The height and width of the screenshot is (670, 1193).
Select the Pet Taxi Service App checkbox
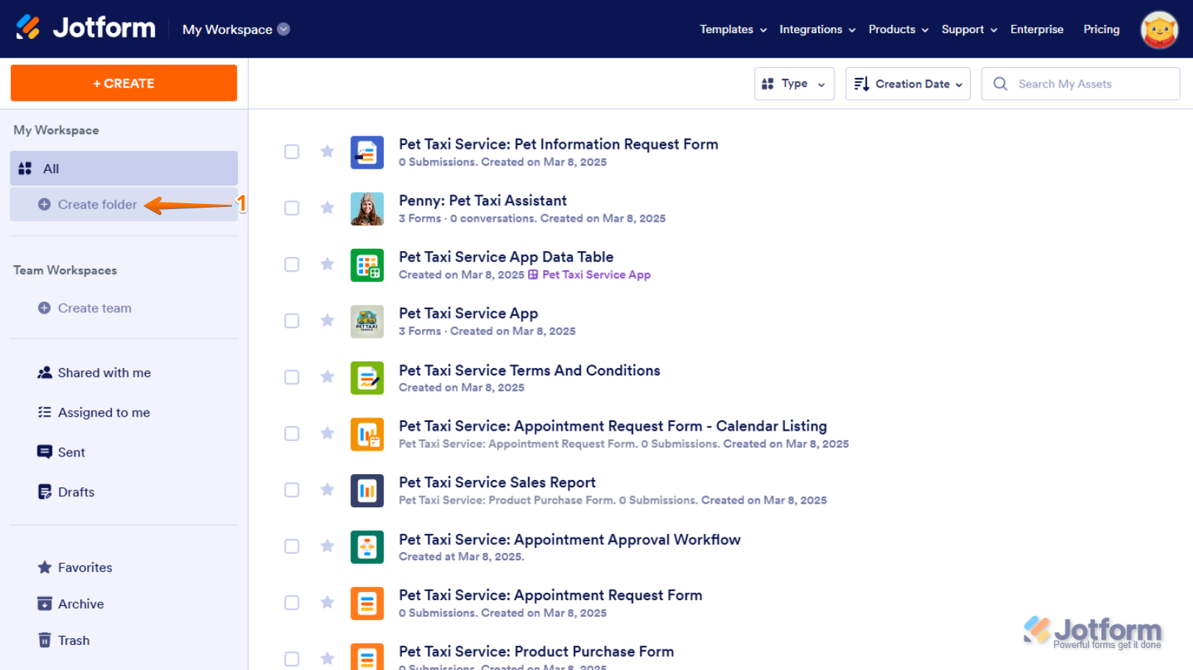292,321
